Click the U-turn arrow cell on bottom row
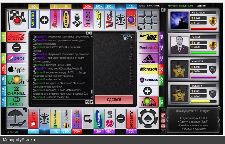The image size is (225, 144). (x=88, y=119)
